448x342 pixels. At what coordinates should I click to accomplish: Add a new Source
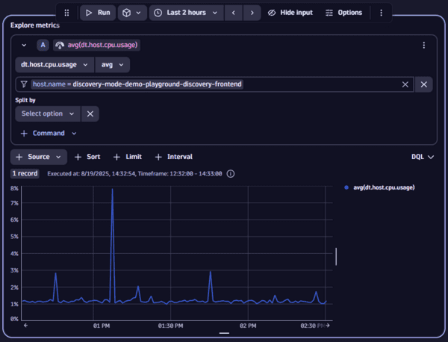39,157
